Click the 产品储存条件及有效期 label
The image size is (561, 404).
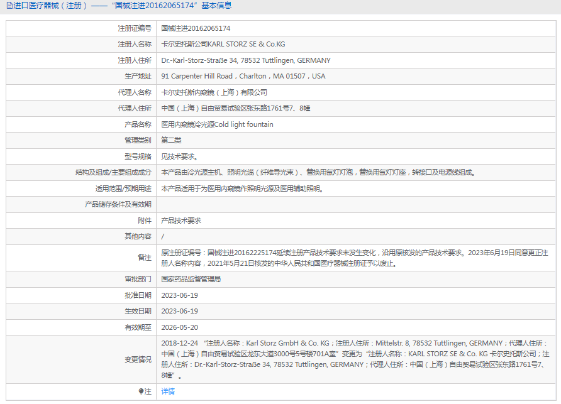118,204
